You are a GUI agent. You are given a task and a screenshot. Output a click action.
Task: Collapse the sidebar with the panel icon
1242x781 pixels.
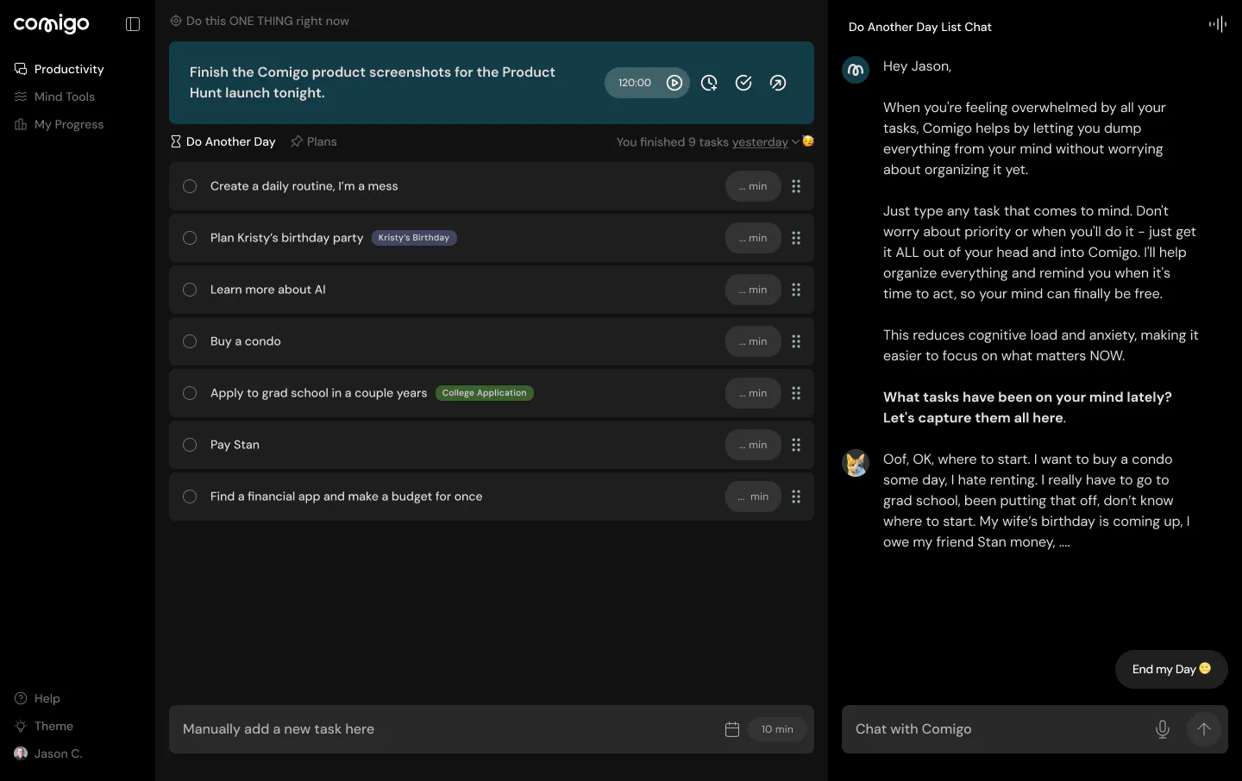click(133, 24)
